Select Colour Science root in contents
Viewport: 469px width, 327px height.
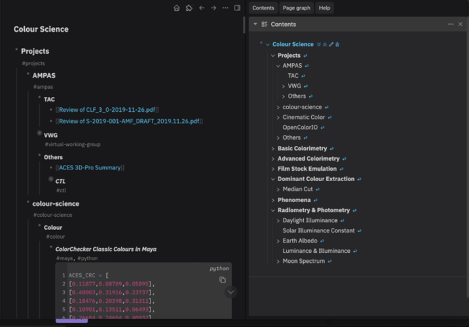(x=293, y=44)
